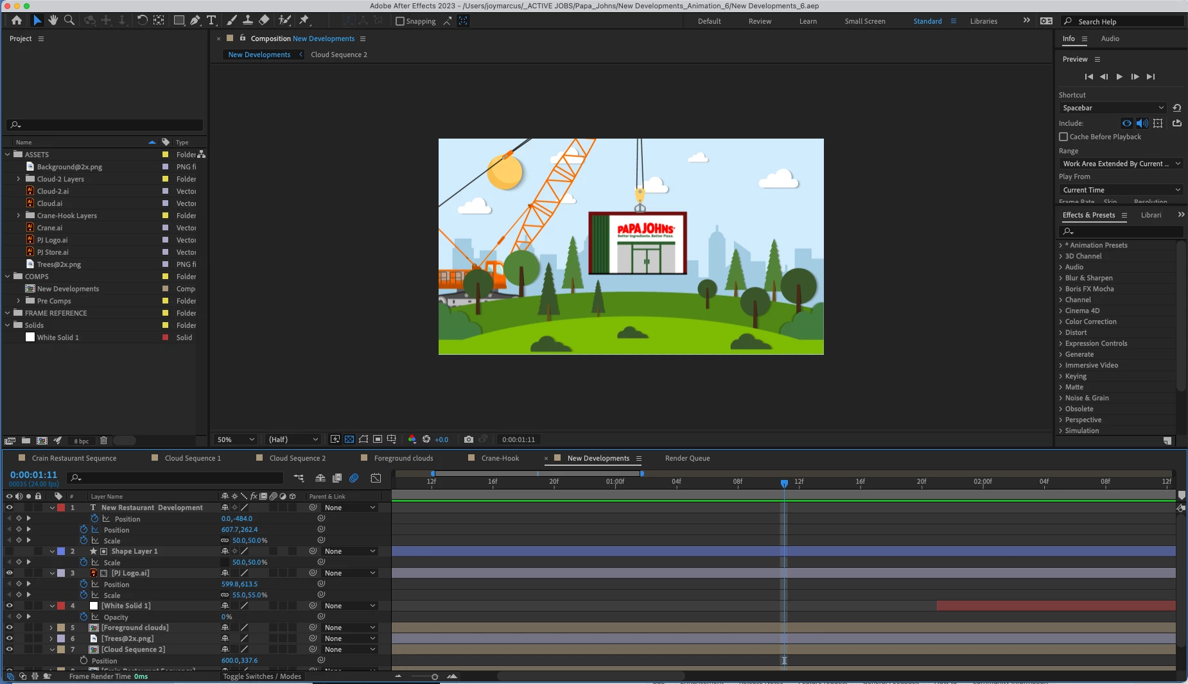This screenshot has height=684, width=1188.
Task: Switch to the Audio panel tab
Action: click(1110, 38)
